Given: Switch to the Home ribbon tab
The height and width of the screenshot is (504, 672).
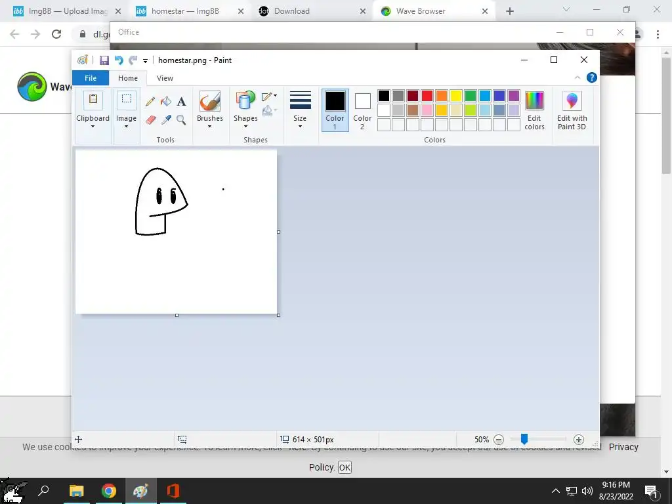Looking at the screenshot, I should point(128,78).
